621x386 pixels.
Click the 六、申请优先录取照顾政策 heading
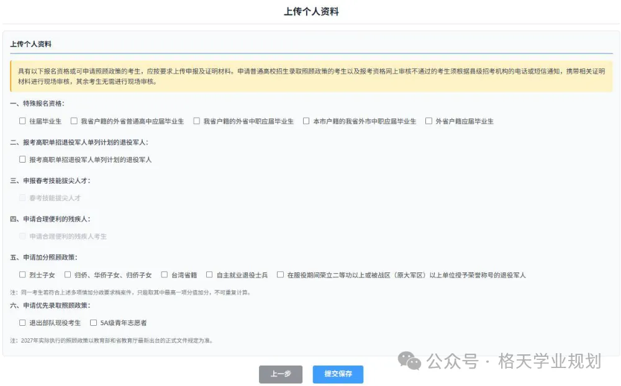click(50, 305)
